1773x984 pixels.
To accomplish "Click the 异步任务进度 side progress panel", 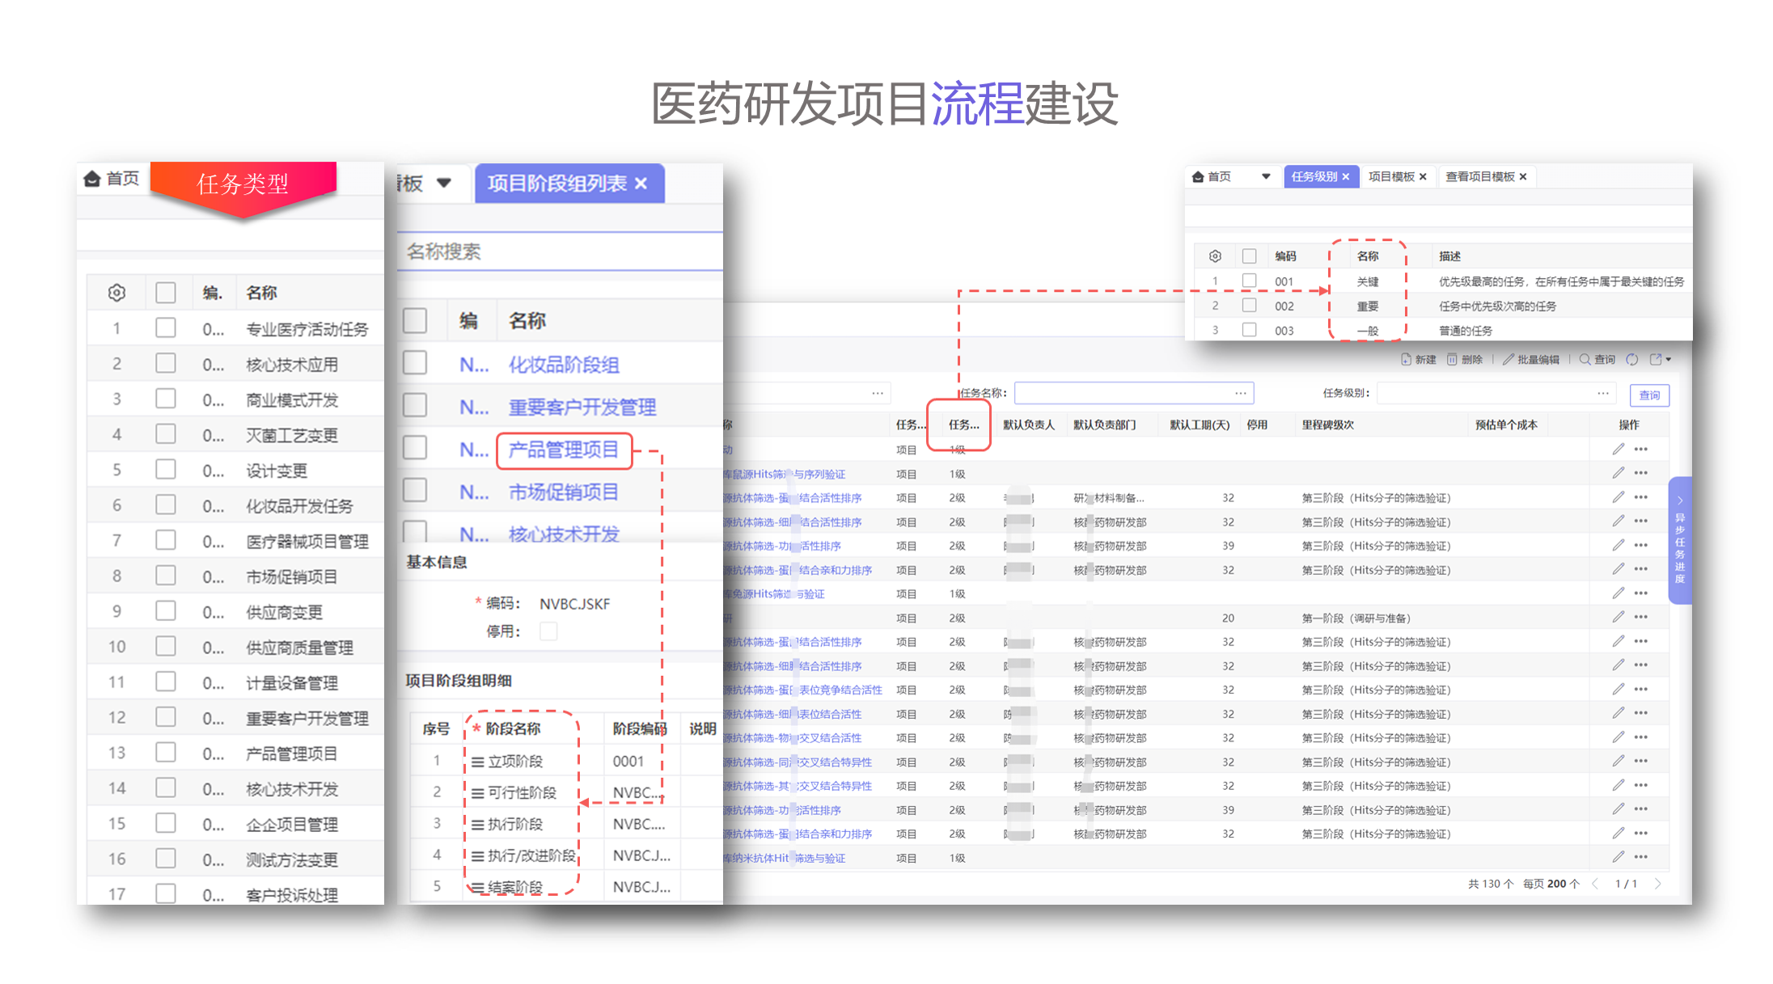I will coord(1679,540).
